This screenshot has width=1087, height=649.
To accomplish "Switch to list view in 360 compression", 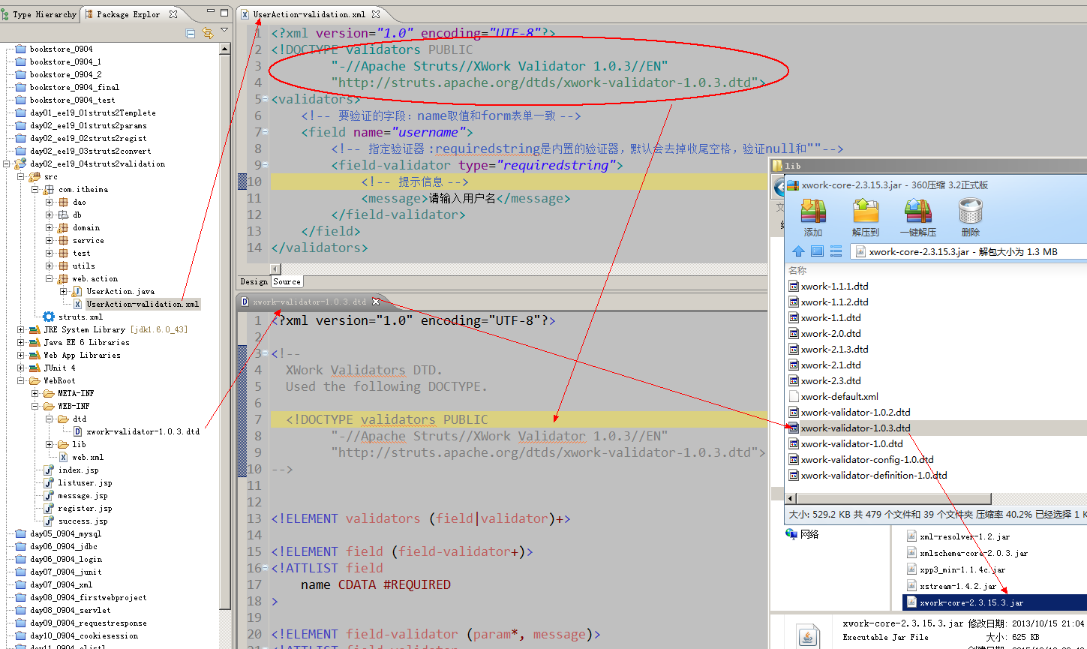I will click(836, 251).
